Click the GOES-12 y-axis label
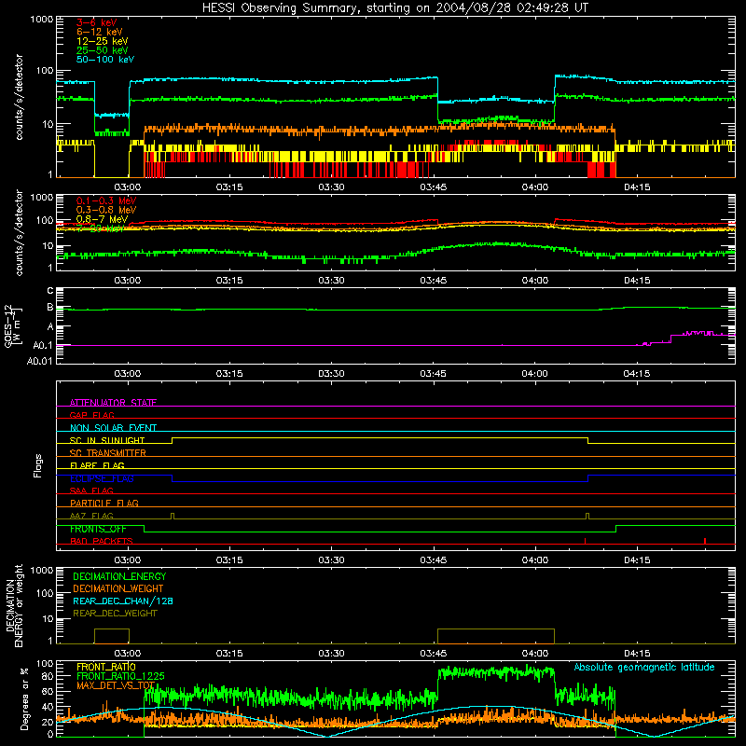This screenshot has height=746, width=746. 13,326
